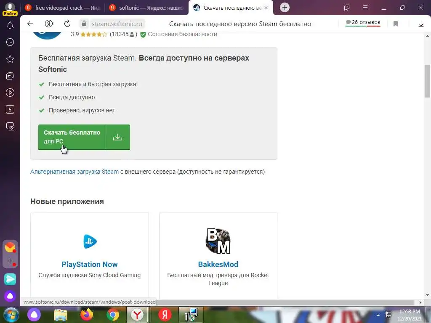Screen dimensions: 431x323
Task: Add sidebar app with plus icon
Action: pos(10,261)
